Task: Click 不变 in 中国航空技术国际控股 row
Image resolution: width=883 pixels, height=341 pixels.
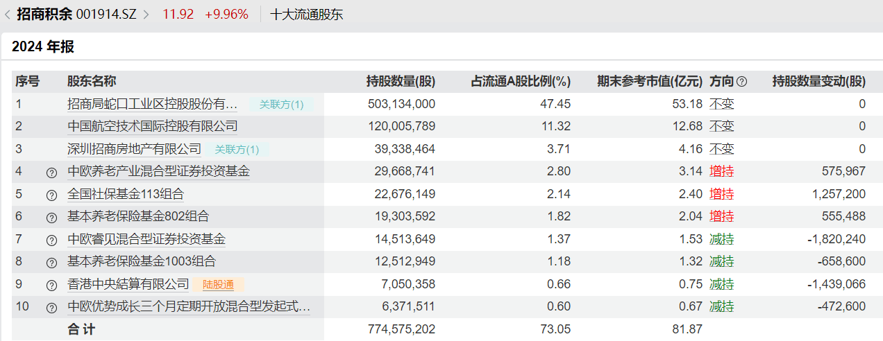Action: 722,126
